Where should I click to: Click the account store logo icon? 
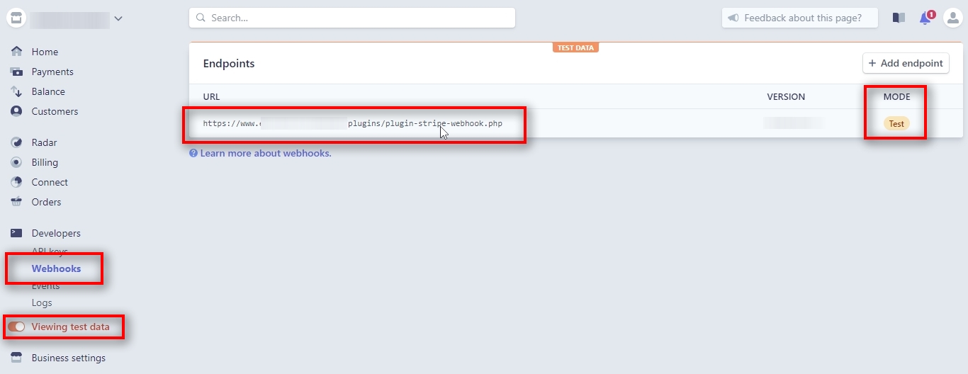(x=16, y=18)
